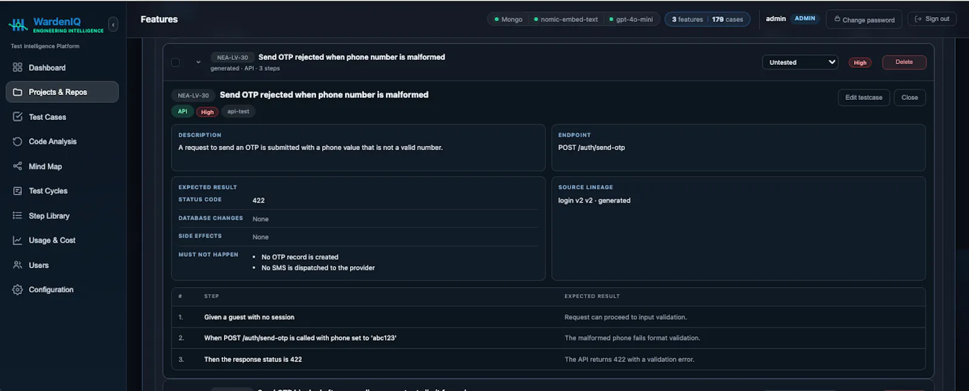Click the Mongo green status dot
The height and width of the screenshot is (391, 969).
497,19
